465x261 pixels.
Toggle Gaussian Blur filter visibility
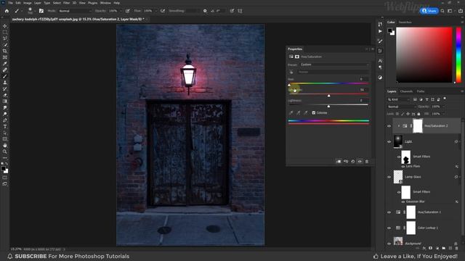coord(403,202)
